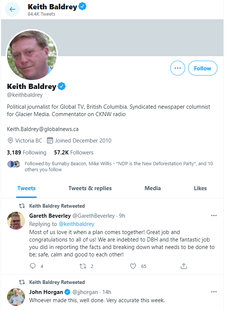Image resolution: width=226 pixels, height=310 pixels.
Task: Click Gareth Beverley's avatar thumbnail
Action: click(x=16, y=221)
